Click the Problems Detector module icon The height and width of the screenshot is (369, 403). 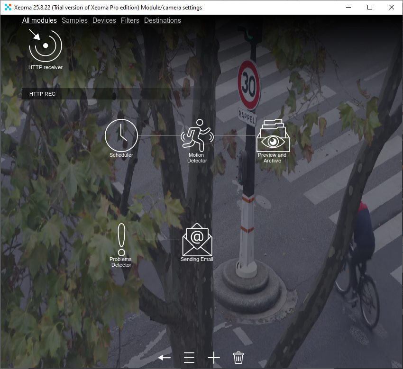tap(121, 240)
